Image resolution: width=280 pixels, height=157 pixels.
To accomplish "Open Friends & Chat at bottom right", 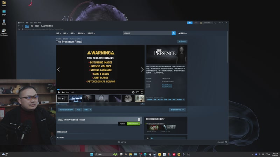I will [222, 142].
